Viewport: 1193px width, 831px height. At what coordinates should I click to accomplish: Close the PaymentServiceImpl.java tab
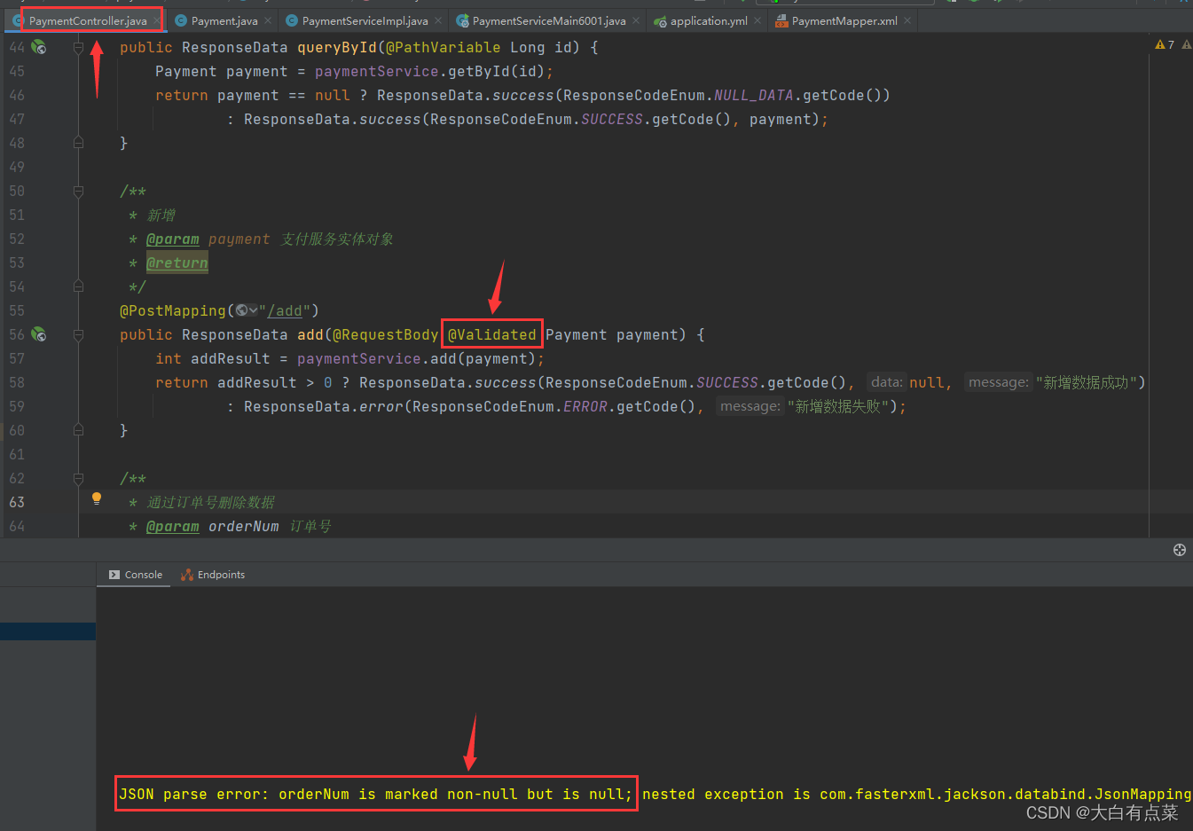click(x=438, y=20)
